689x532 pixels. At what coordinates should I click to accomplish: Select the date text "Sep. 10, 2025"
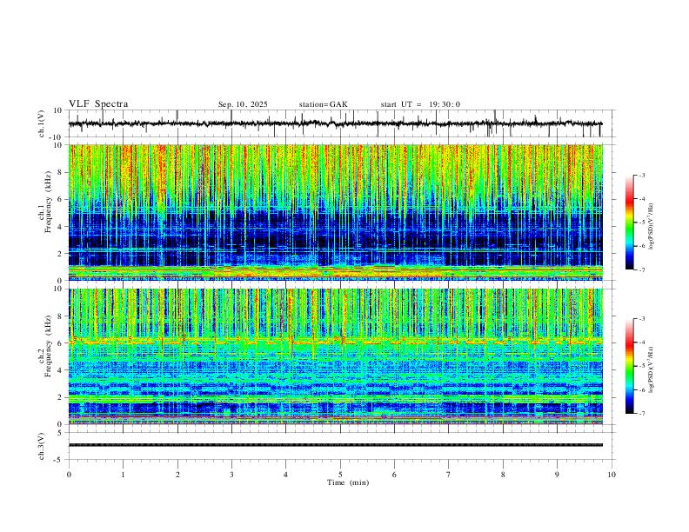coord(243,104)
